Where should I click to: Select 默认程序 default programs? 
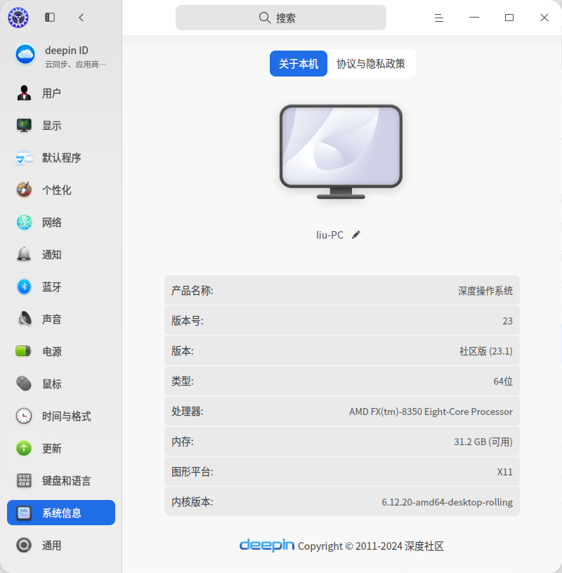(61, 158)
